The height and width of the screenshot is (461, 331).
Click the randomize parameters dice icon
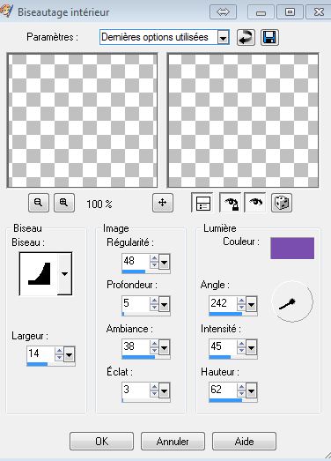click(282, 203)
